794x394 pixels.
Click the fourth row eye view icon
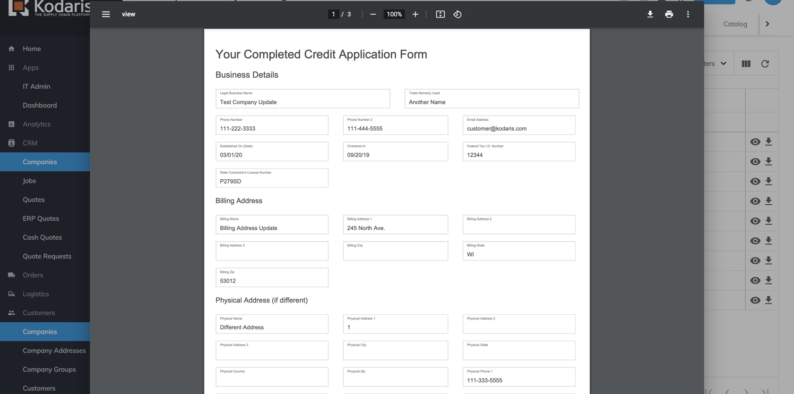[x=755, y=201]
